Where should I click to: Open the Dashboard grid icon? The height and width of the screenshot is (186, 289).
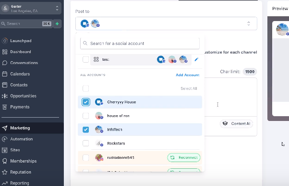5,52
